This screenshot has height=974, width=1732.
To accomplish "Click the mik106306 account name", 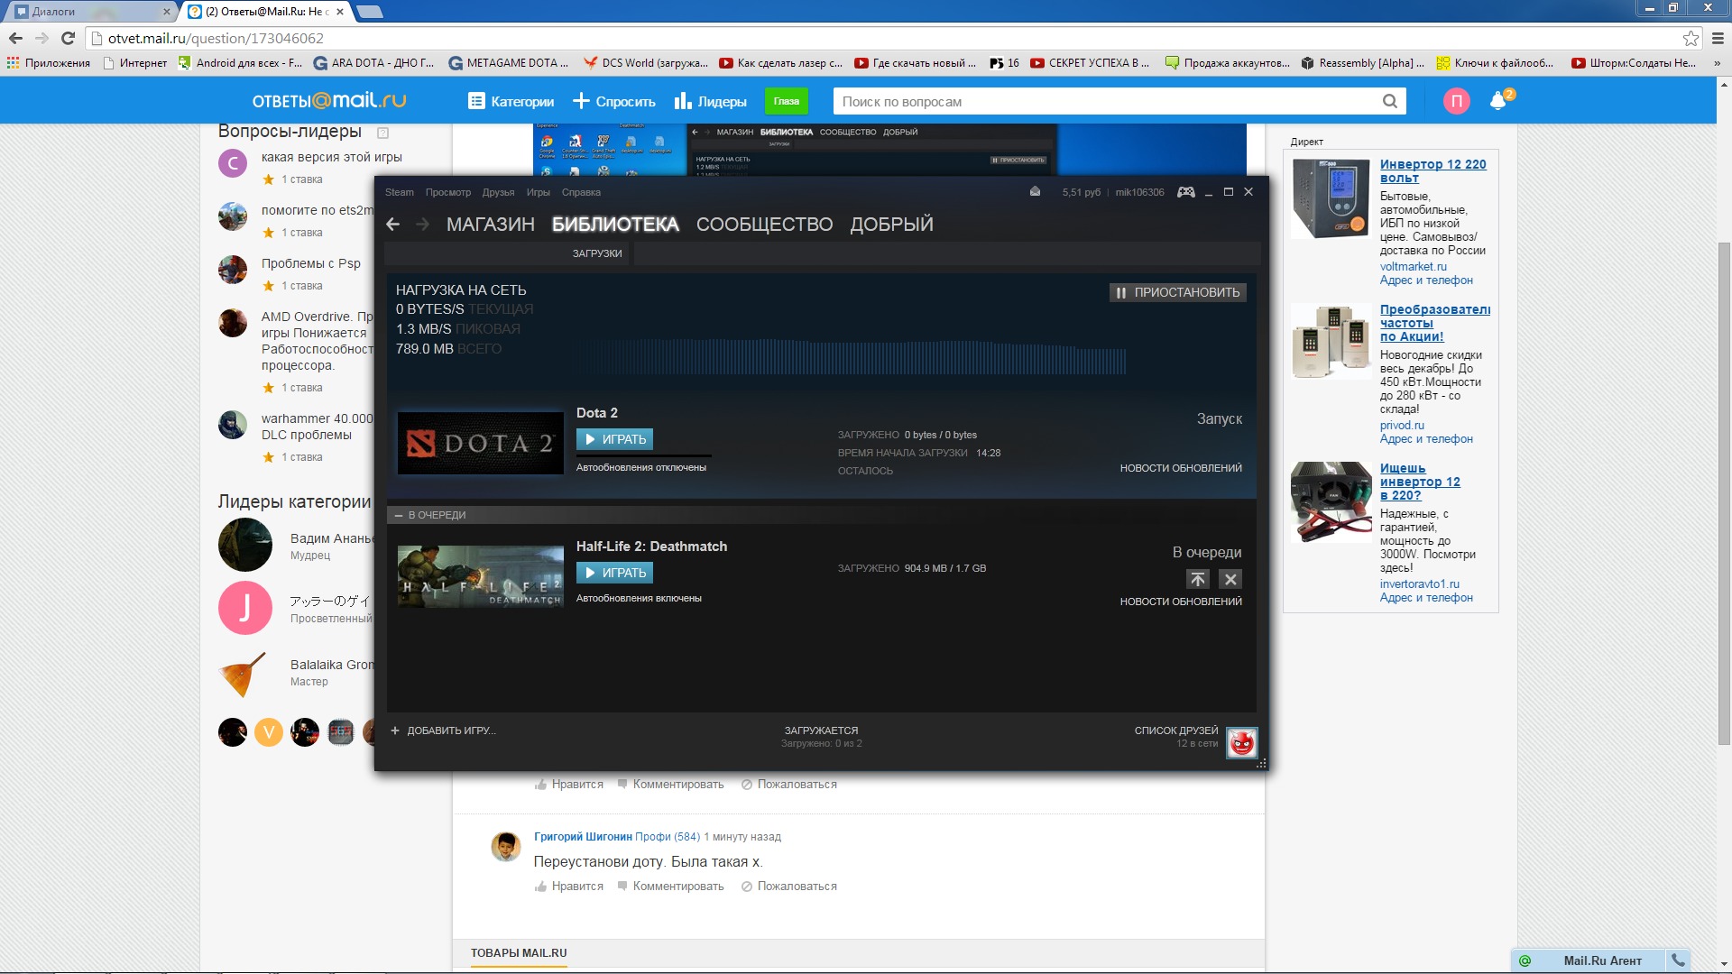I will 1139,192.
